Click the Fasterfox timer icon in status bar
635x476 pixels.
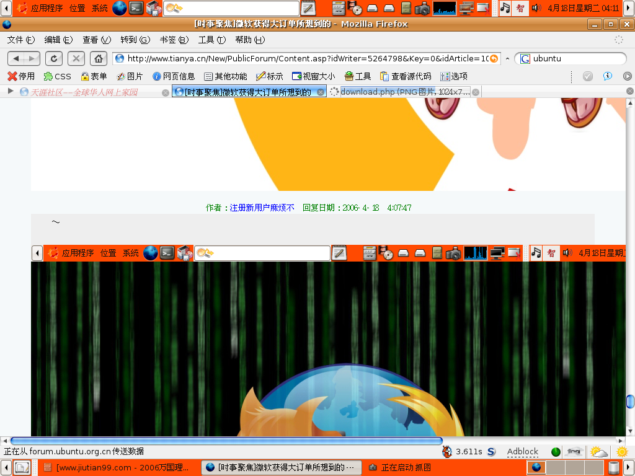coord(447,452)
